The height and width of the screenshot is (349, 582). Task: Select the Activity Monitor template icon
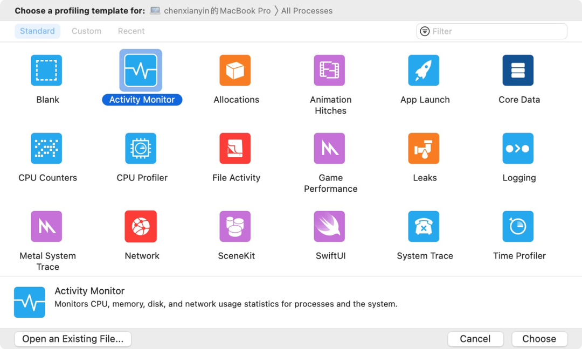click(141, 71)
